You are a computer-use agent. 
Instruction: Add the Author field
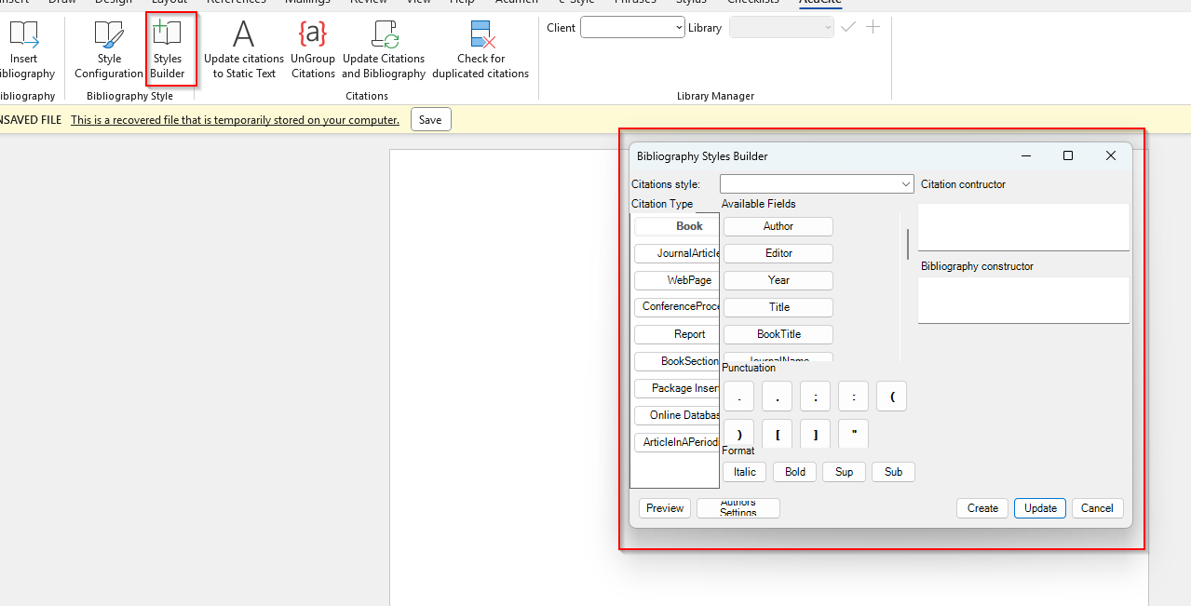(x=778, y=226)
